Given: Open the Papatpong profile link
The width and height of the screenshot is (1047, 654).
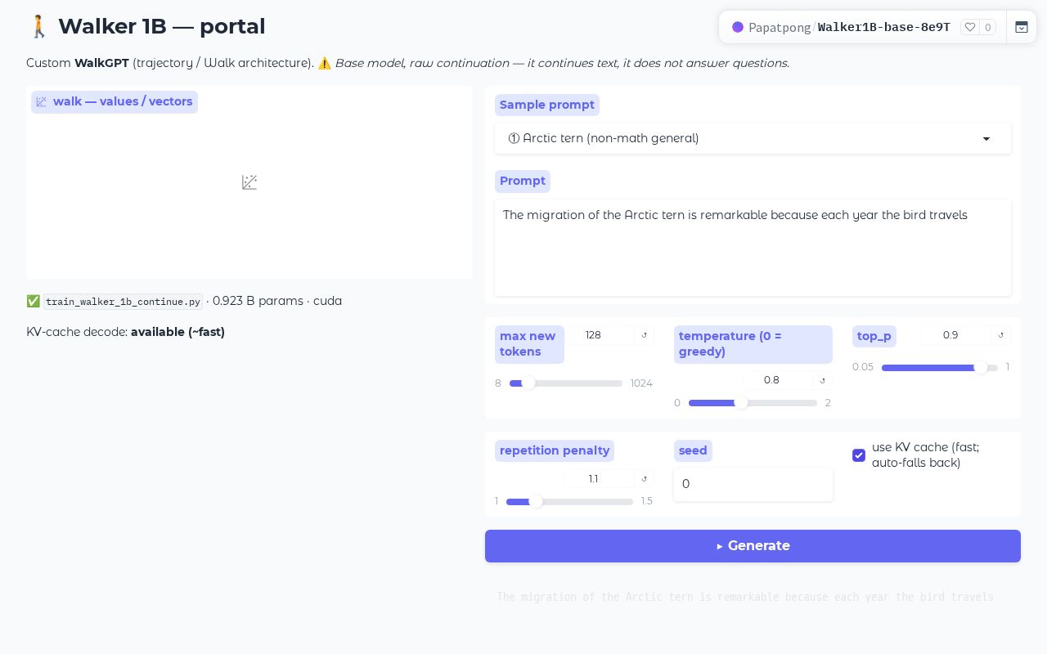Looking at the screenshot, I should 780,27.
